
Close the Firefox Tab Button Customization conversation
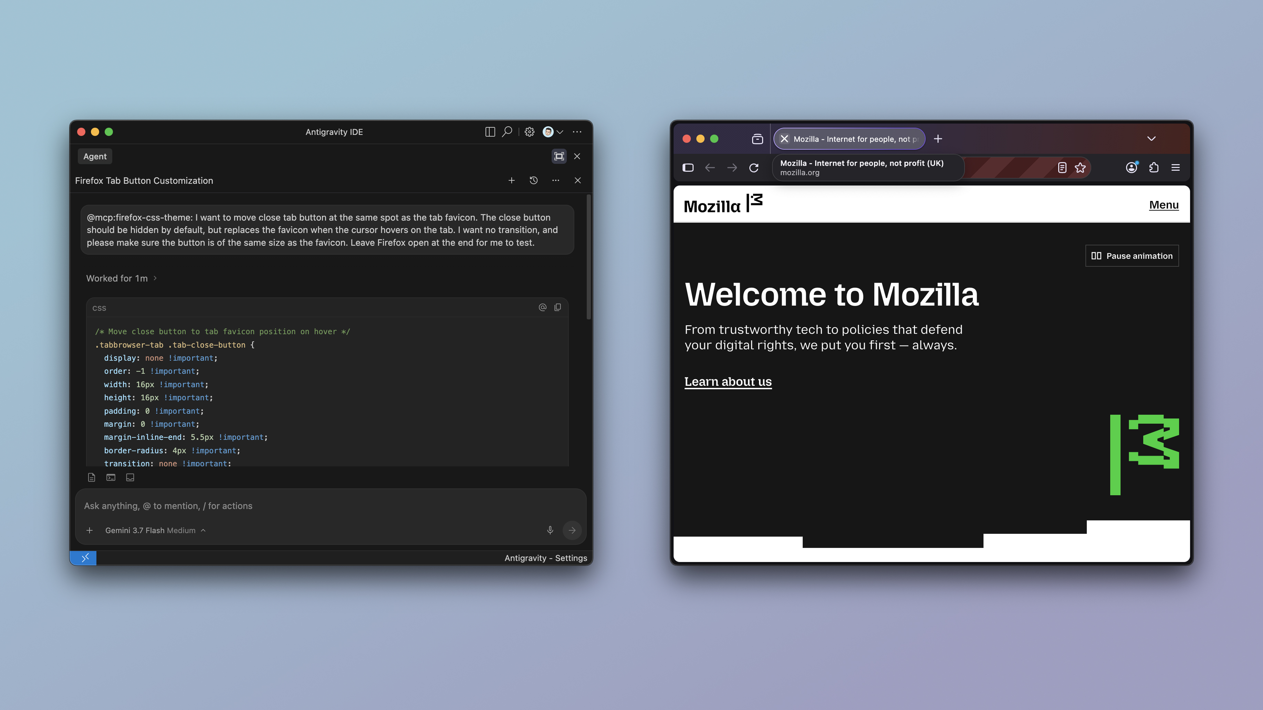[577, 180]
